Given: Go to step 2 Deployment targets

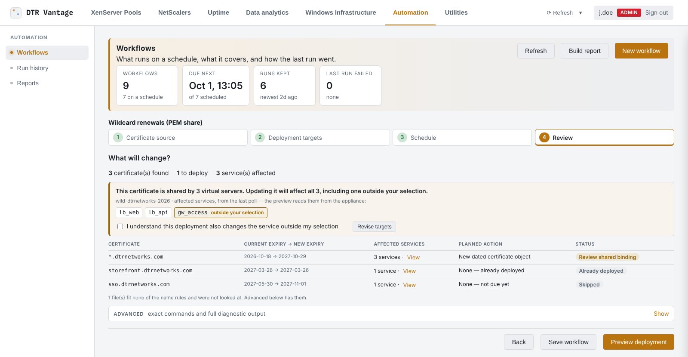Looking at the screenshot, I should (320, 138).
